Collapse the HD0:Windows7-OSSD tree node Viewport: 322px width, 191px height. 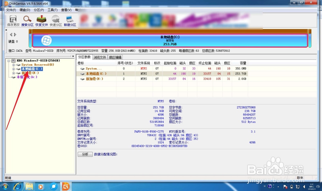9,61
